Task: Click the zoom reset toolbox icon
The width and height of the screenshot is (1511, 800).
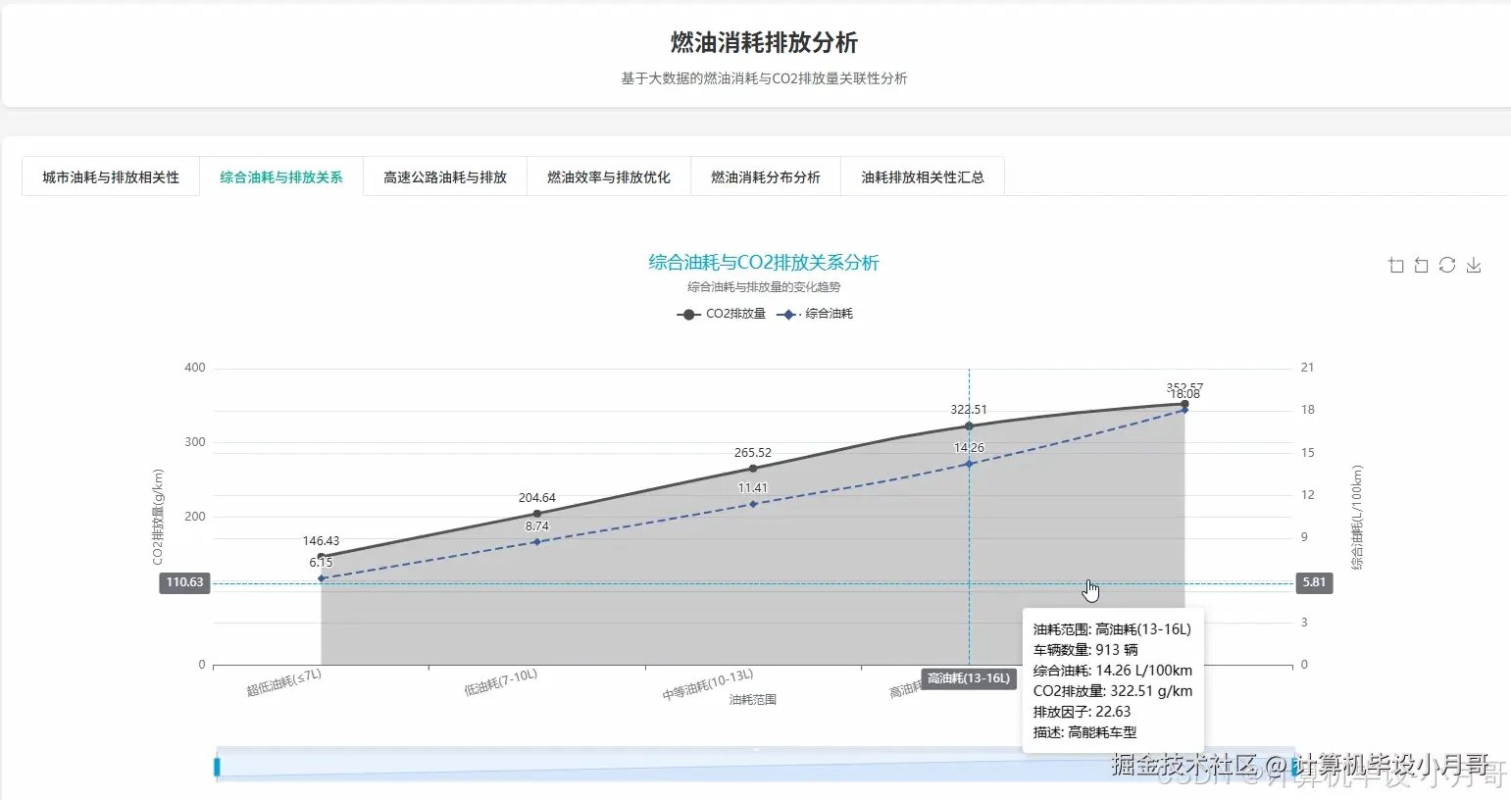Action: [x=1422, y=266]
